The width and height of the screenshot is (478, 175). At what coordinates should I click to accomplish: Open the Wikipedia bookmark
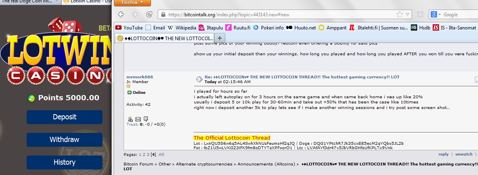(182, 27)
